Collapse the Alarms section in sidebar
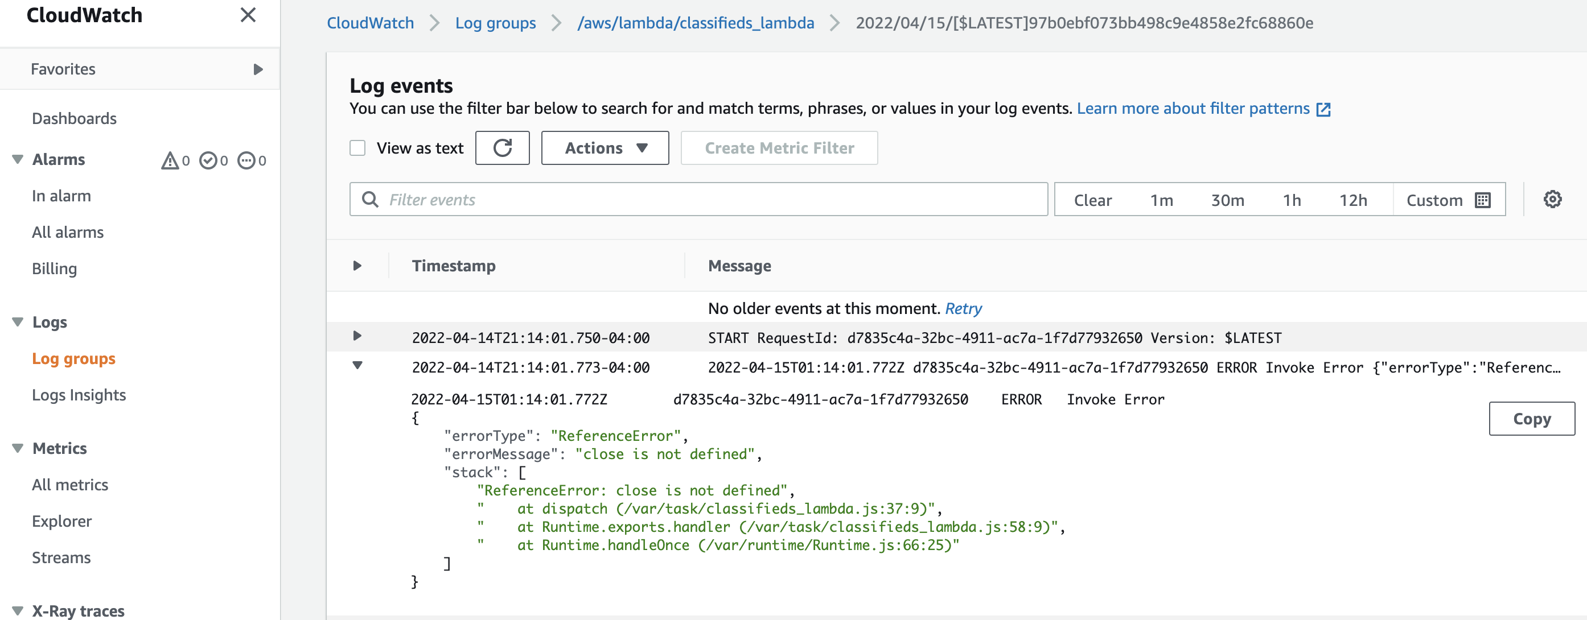Viewport: 1587px width, 620px height. click(17, 159)
